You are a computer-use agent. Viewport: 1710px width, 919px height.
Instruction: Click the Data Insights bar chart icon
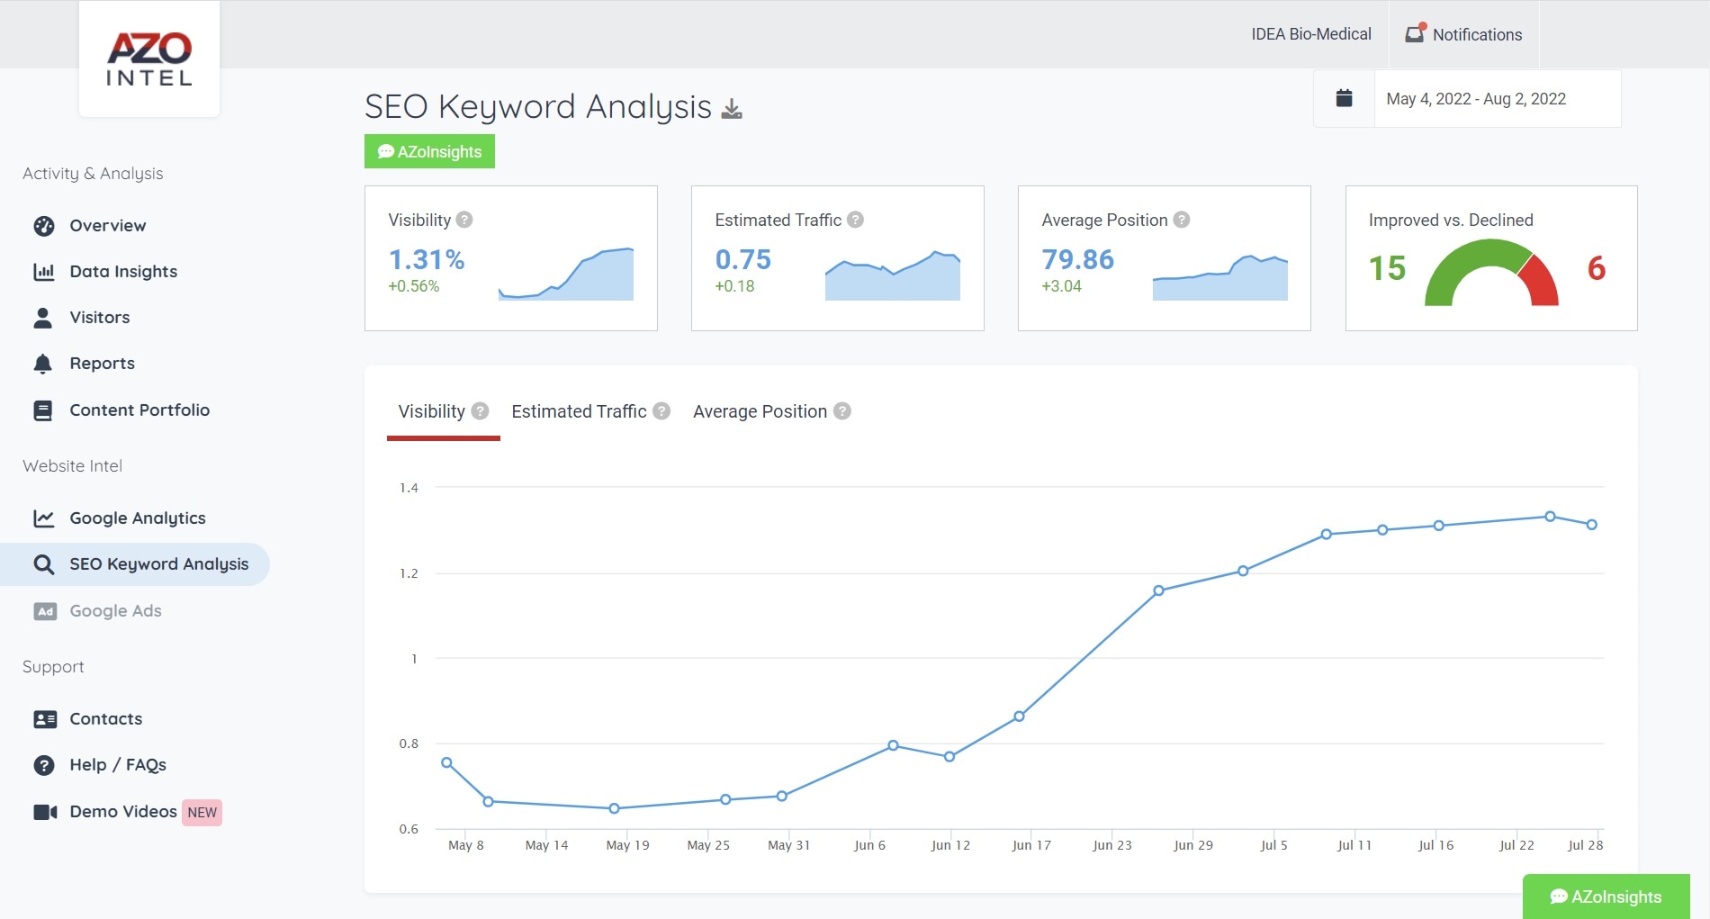coord(44,272)
